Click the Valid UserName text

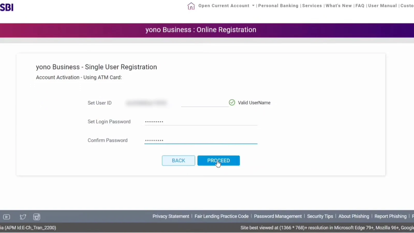pyautogui.click(x=254, y=103)
